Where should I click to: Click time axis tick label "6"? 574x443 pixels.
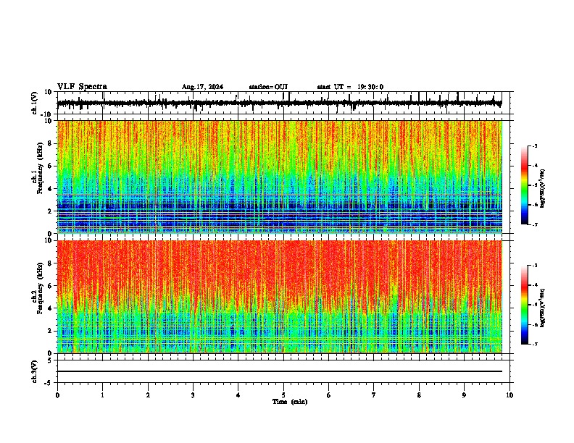tap(329, 395)
